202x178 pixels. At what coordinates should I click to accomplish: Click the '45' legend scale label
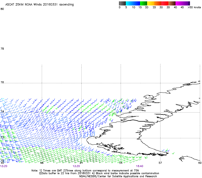pyautogui.click(x=182, y=7)
